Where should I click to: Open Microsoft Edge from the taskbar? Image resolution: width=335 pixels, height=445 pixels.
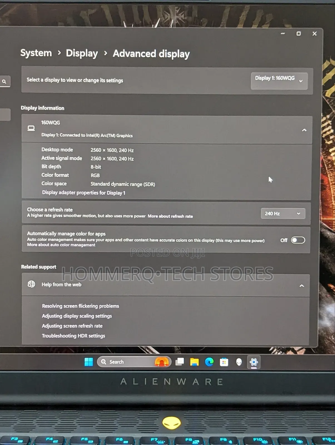[209, 362]
